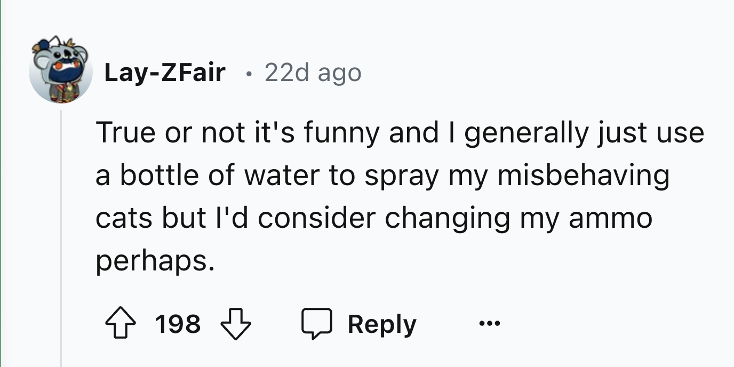The image size is (734, 367).
Task: Click the word "True" in the comment
Action: point(125,133)
